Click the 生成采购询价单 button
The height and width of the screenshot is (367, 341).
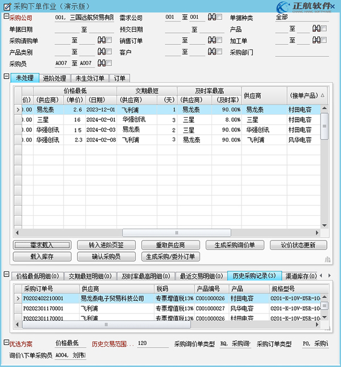pyautogui.click(x=235, y=245)
